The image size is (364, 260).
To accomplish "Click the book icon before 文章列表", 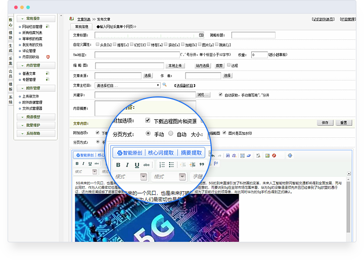I will click(x=72, y=19).
